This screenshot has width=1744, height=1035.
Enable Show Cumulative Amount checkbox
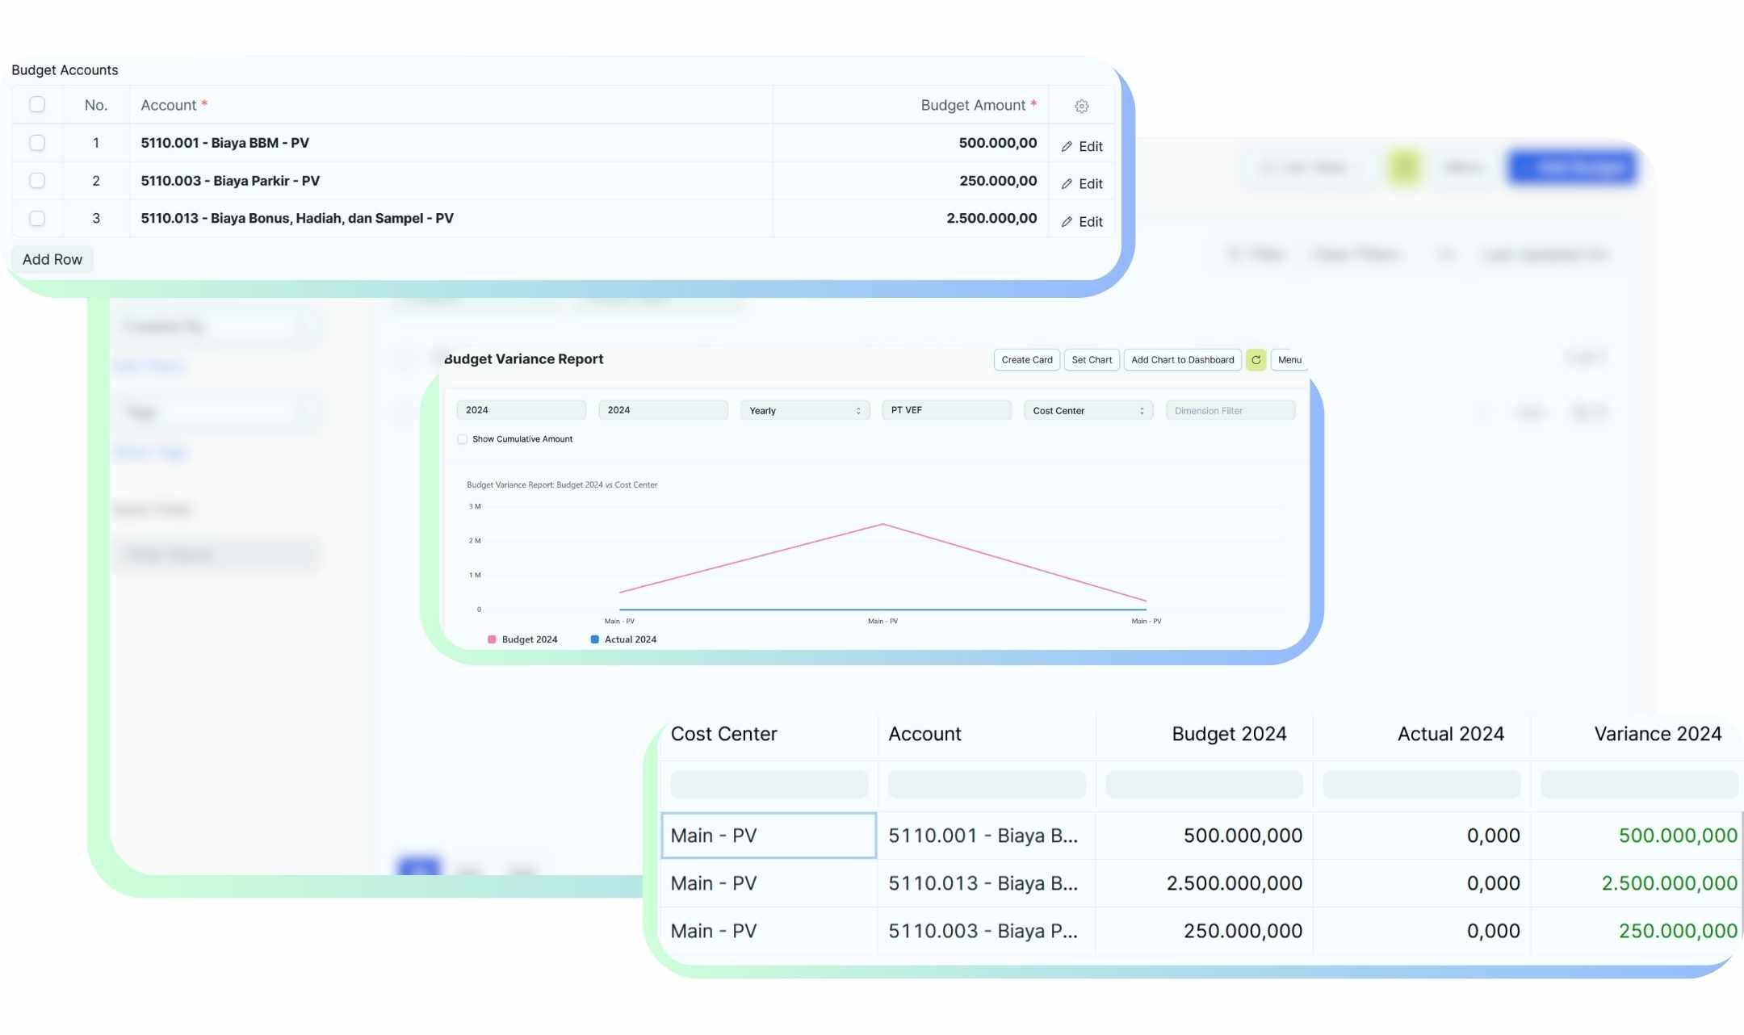pyautogui.click(x=462, y=439)
